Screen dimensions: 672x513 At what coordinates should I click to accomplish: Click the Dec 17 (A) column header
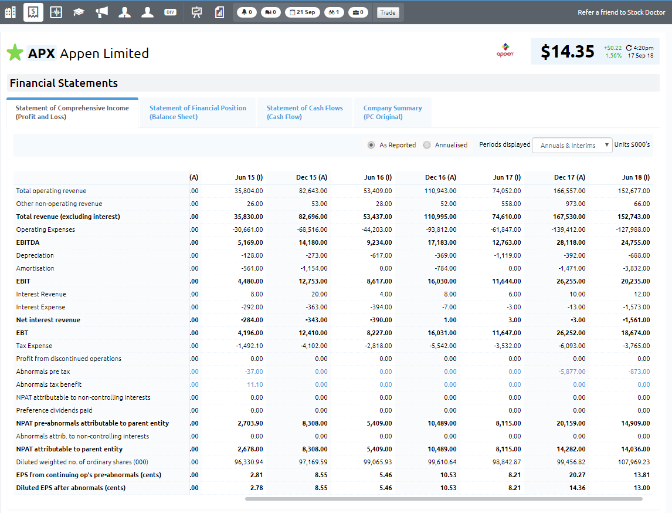[x=569, y=178]
